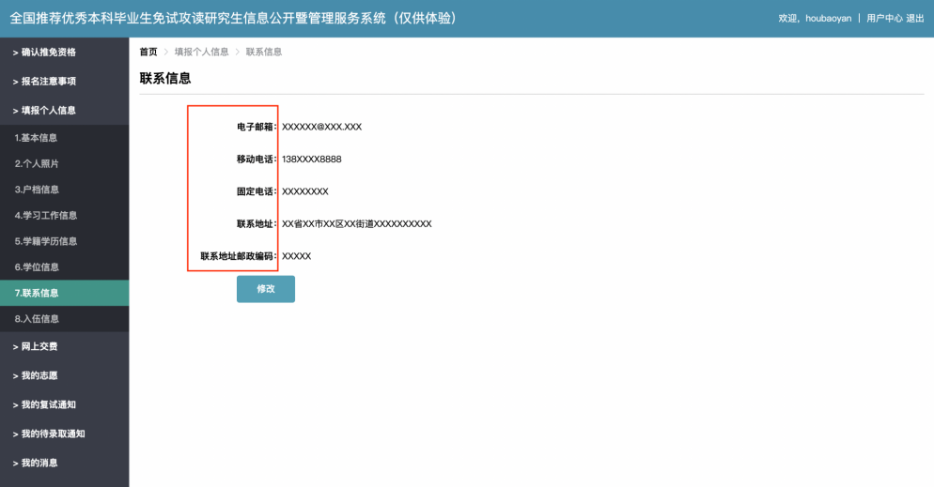Click 首页 in the breadcrumb
The width and height of the screenshot is (934, 487).
[148, 52]
